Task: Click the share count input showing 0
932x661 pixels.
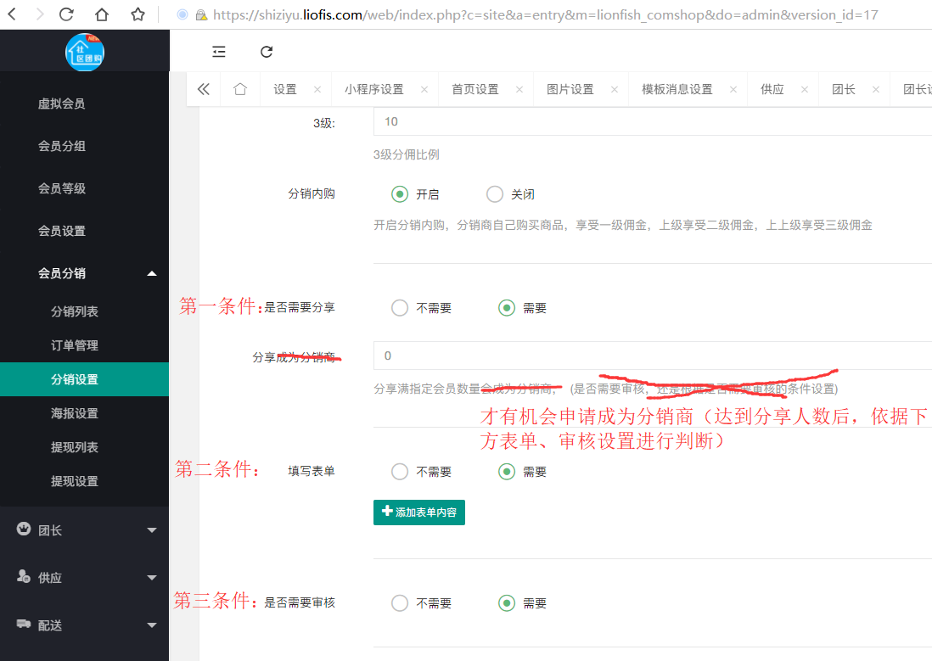Action: [653, 356]
